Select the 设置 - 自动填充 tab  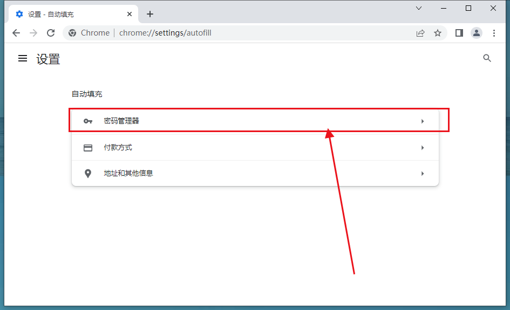(x=73, y=14)
